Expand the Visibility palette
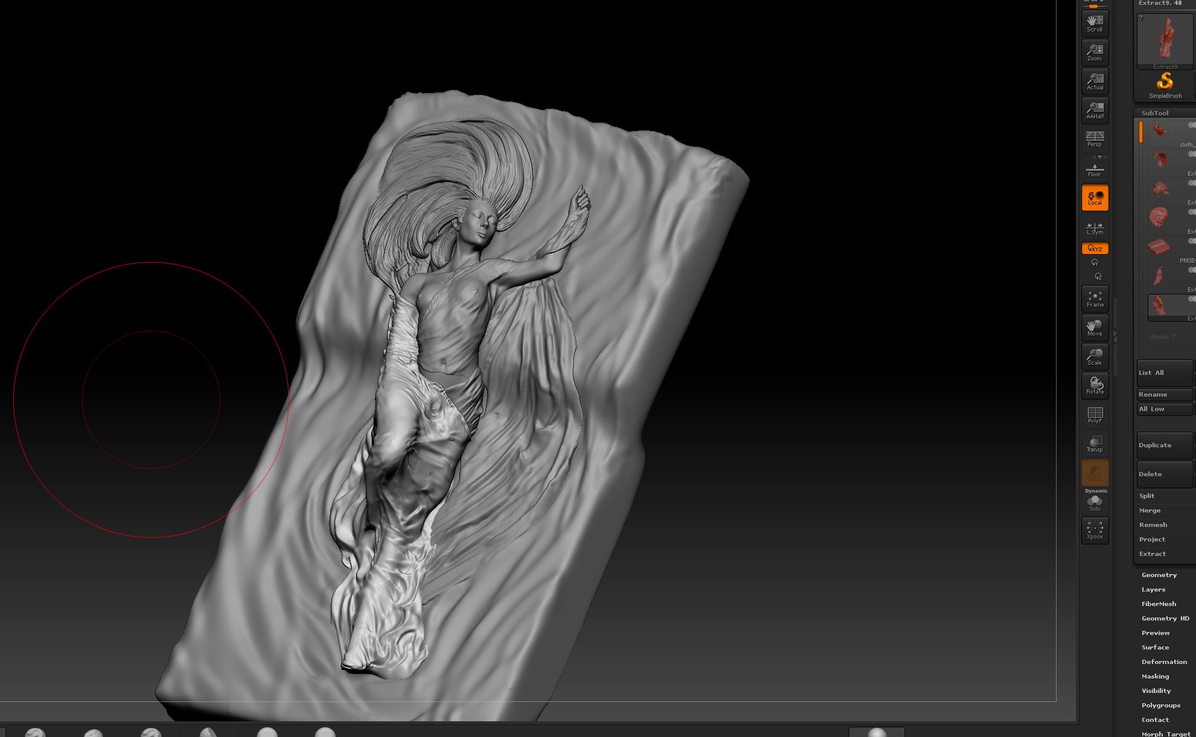 (1156, 691)
